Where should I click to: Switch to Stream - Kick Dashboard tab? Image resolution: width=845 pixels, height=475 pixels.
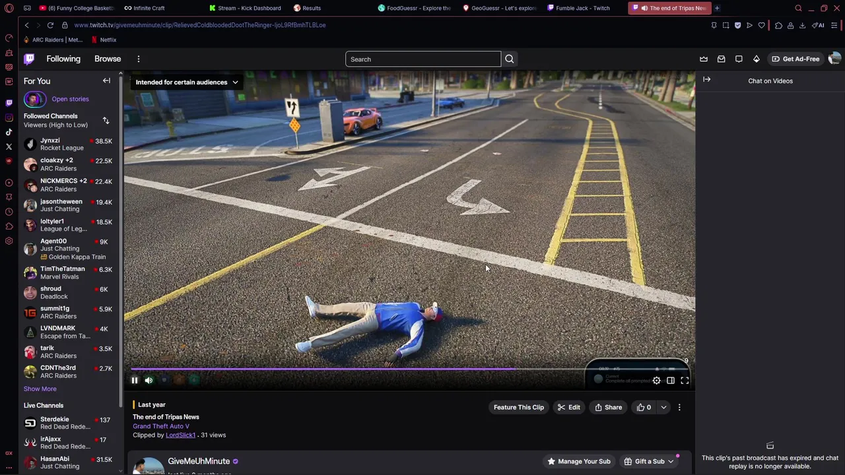coord(246,8)
